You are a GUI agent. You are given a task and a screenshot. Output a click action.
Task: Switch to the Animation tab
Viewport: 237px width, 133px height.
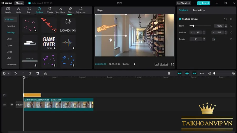[199, 10]
